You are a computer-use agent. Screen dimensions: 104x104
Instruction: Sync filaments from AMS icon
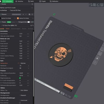(29, 14)
